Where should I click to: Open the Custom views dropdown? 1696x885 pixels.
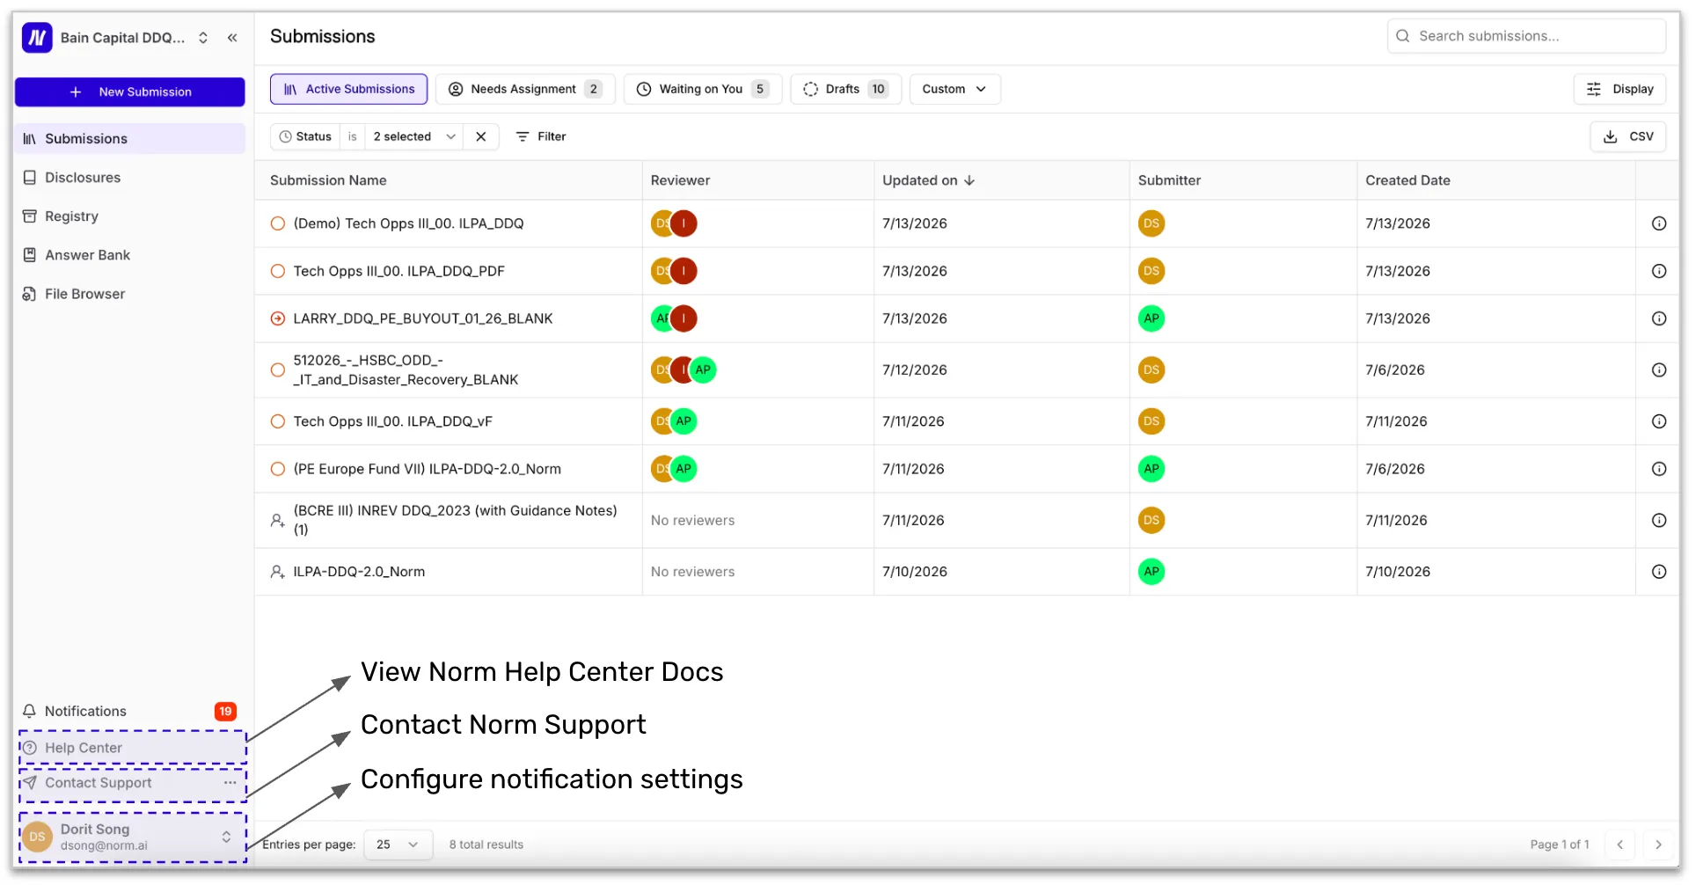[954, 89]
